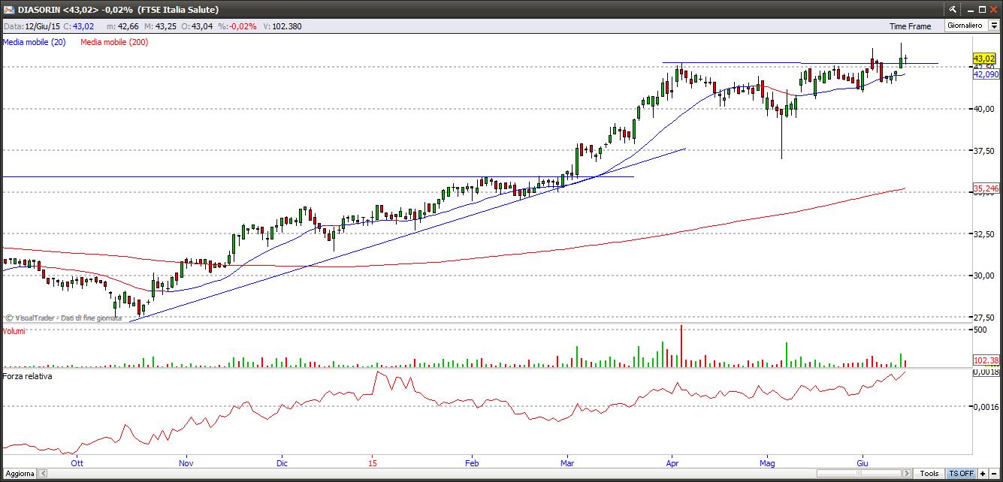Click the yellow 43,02 price tag
Viewport: 1003px width, 482px height.
[984, 58]
